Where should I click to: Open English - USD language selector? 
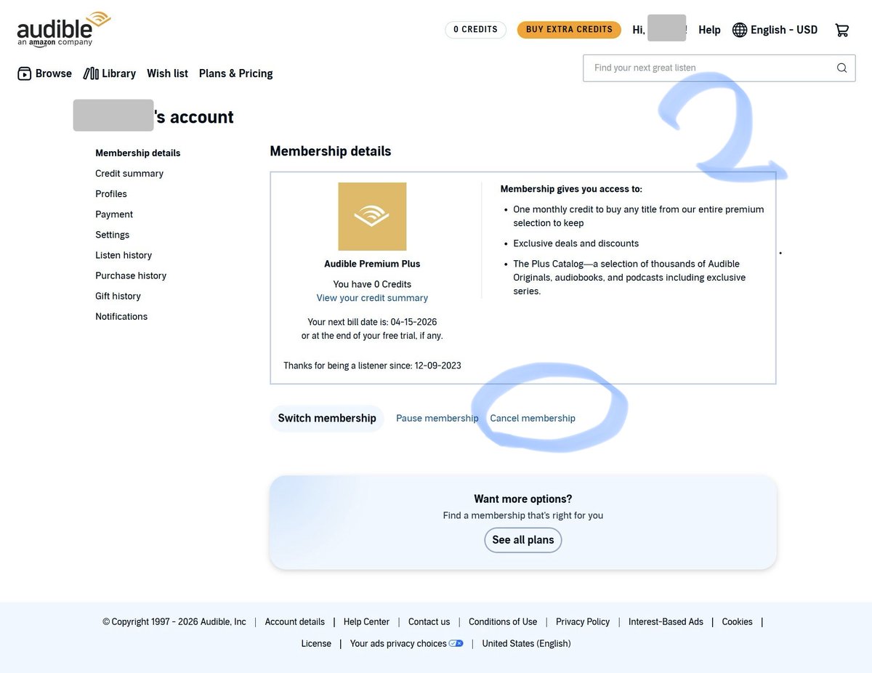tap(775, 30)
